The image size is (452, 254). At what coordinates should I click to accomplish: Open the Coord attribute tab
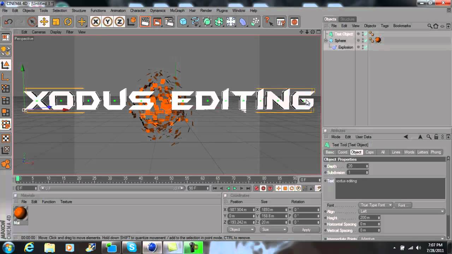tap(343, 152)
